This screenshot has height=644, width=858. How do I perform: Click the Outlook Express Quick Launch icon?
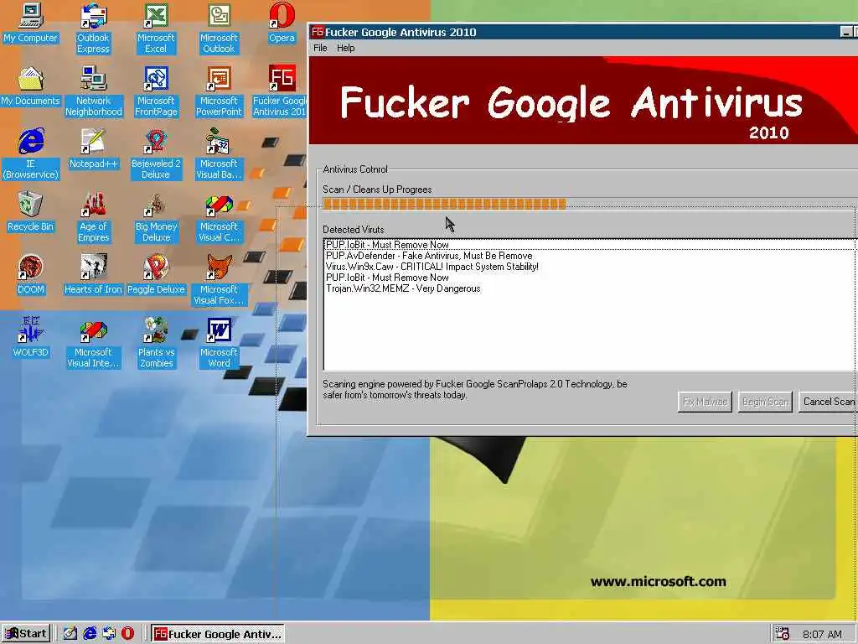[x=109, y=634]
